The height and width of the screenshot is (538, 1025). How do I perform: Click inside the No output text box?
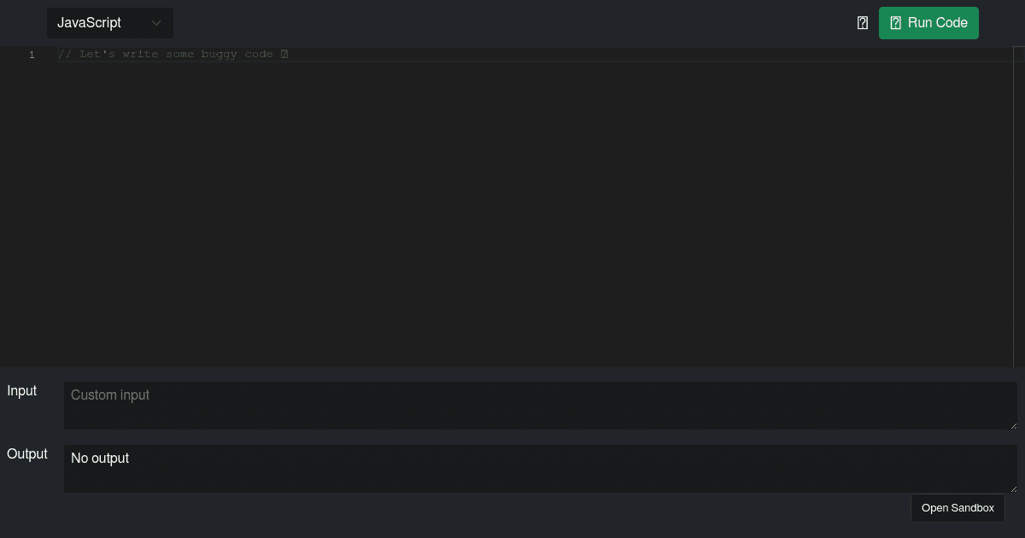tap(541, 469)
